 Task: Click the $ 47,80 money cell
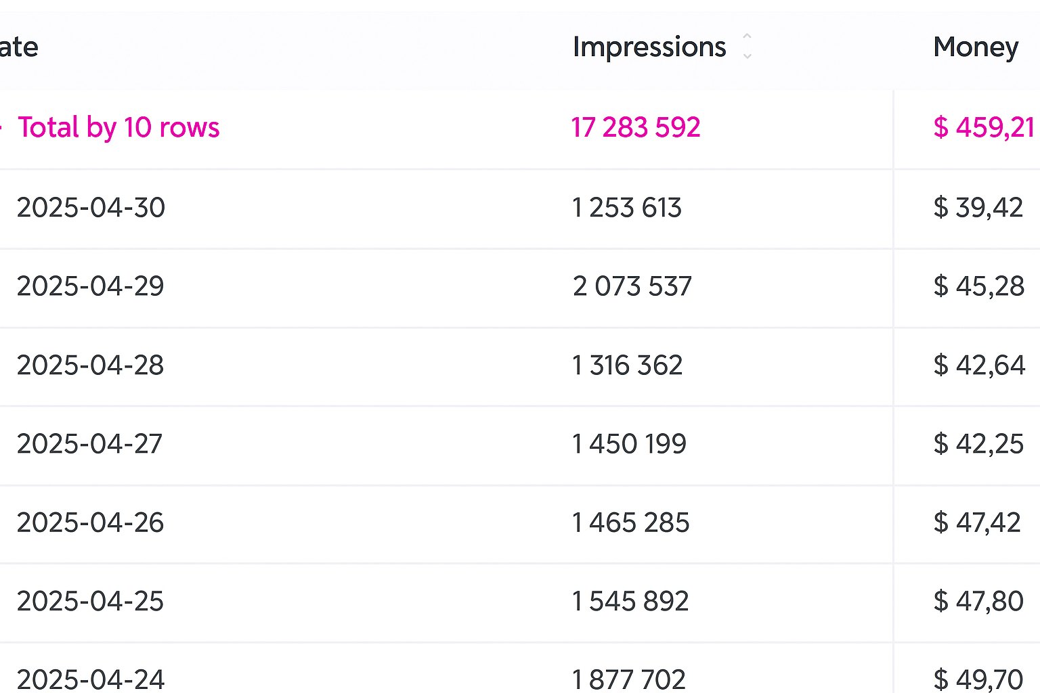pyautogui.click(x=978, y=601)
